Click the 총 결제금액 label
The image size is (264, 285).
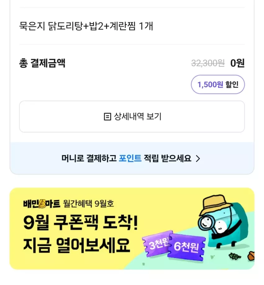[42, 63]
